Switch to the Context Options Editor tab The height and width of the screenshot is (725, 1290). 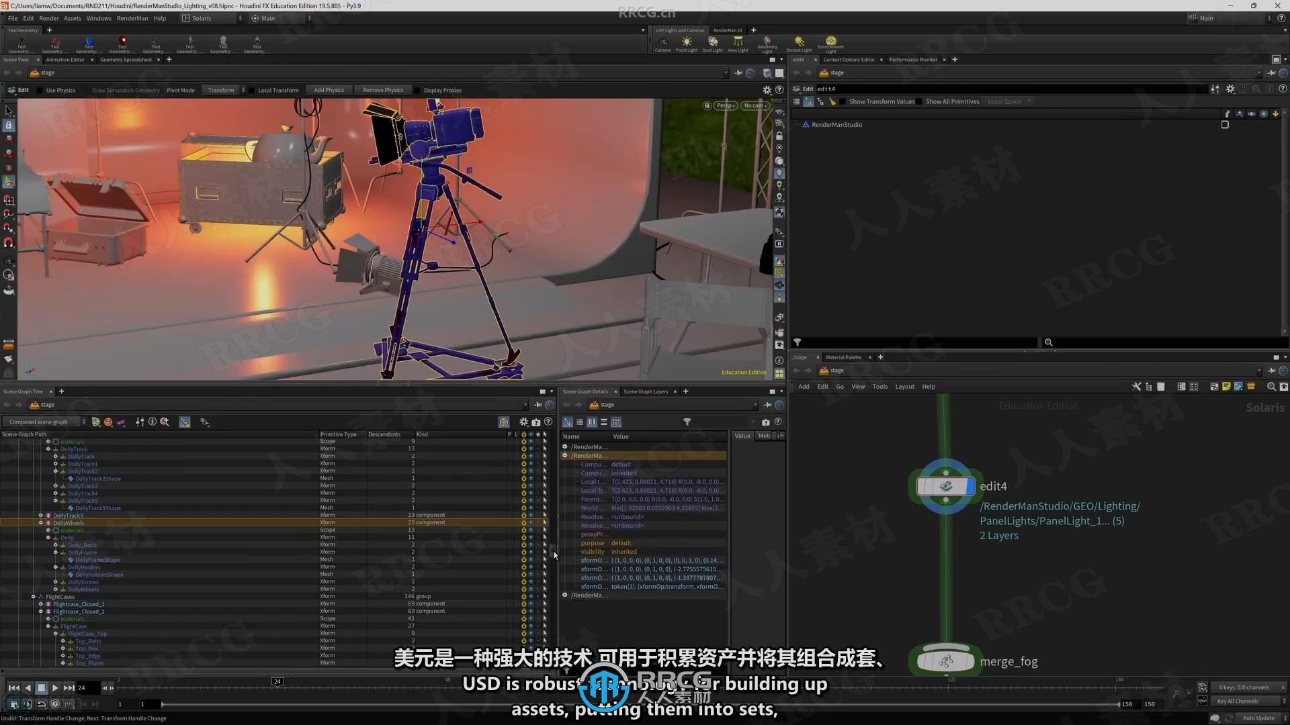pyautogui.click(x=849, y=60)
